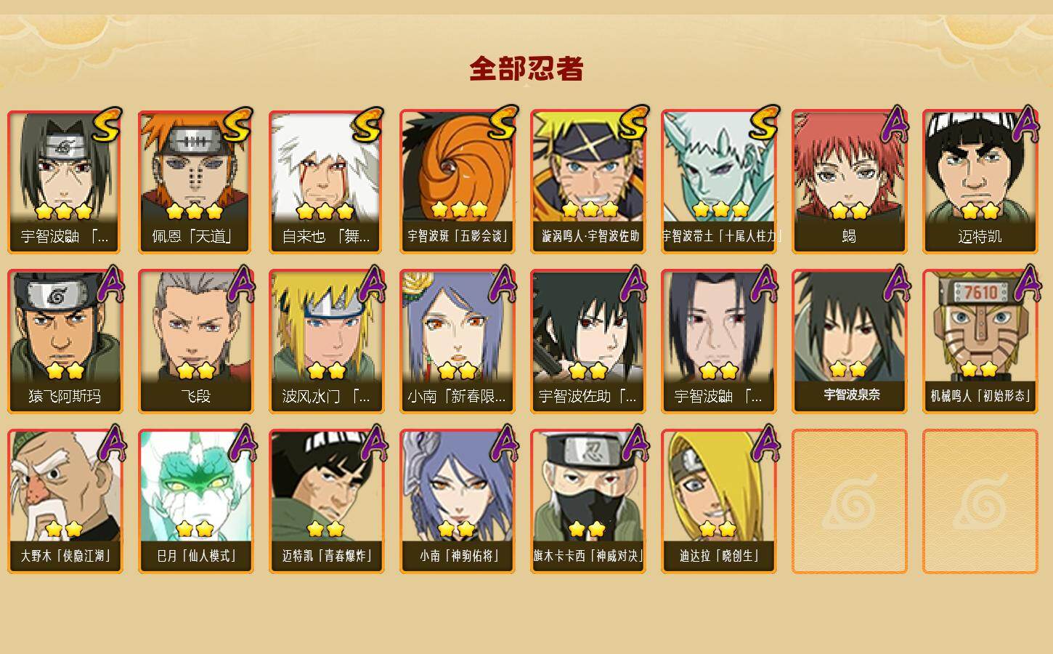Select the 机械鸣人「初始形态」 card
This screenshot has width=1053, height=654.
[980, 342]
